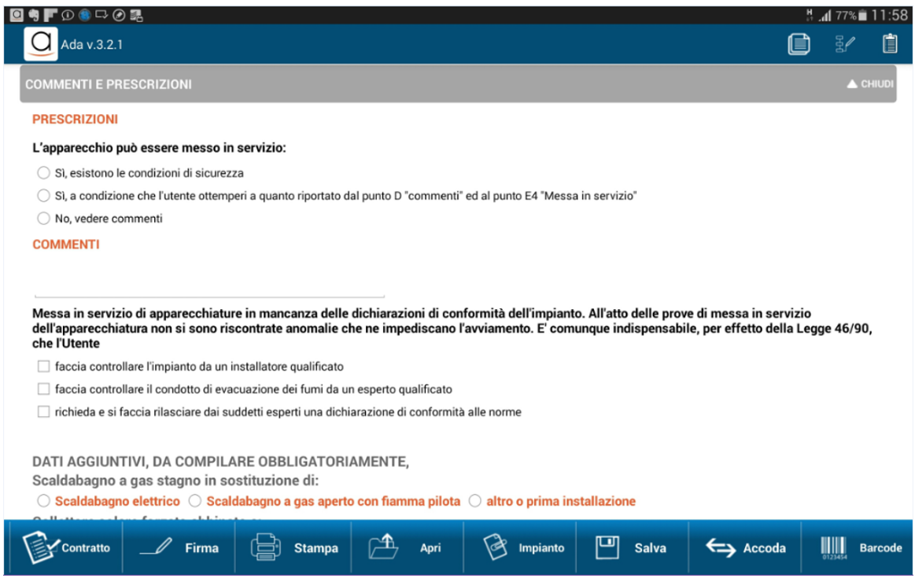Tap the COMMENTI orange heading
The width and height of the screenshot is (915, 578).
pos(66,245)
